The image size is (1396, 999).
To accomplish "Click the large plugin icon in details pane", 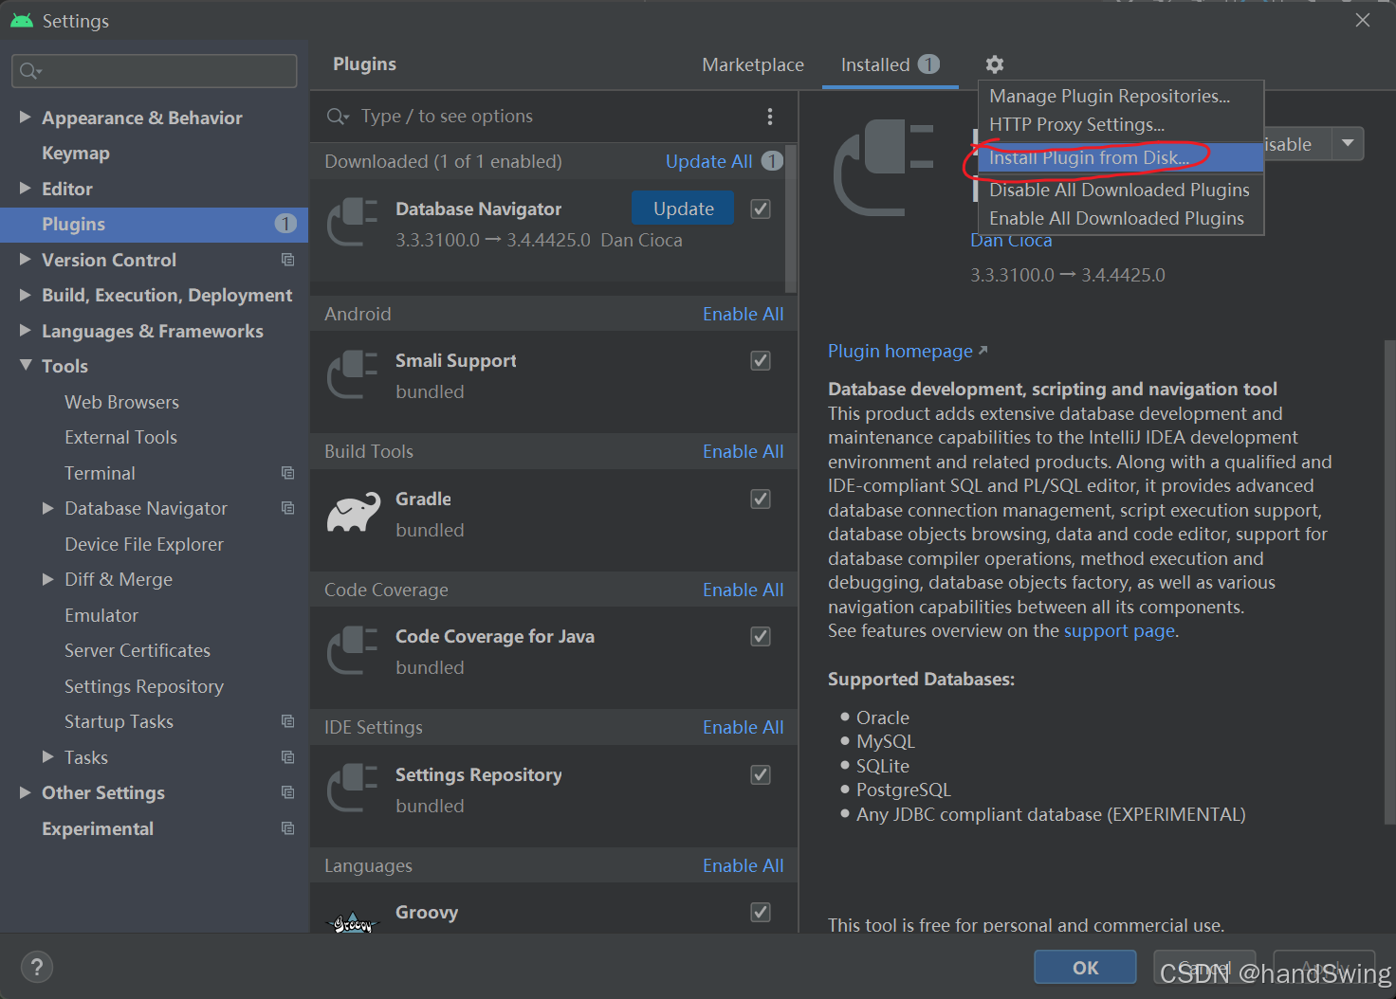I will (884, 168).
